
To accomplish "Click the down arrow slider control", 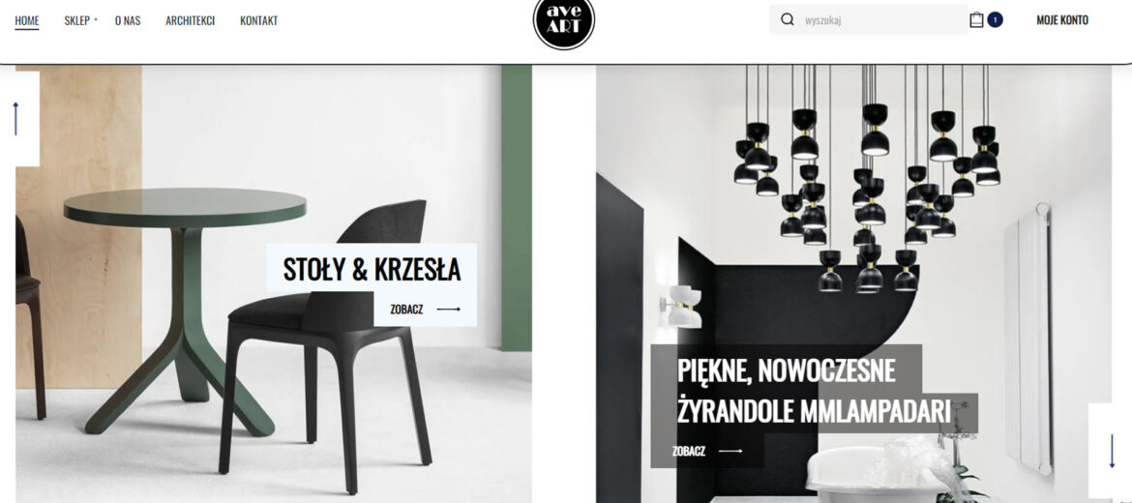I will 1112,451.
